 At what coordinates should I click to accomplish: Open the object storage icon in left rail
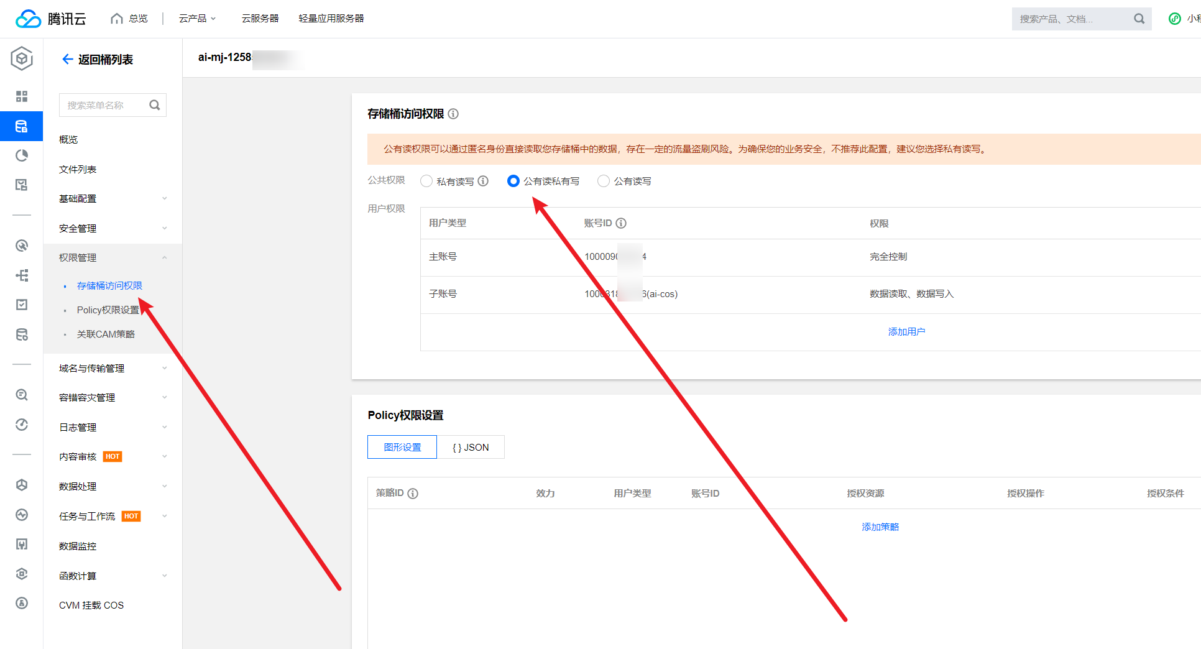pos(22,127)
